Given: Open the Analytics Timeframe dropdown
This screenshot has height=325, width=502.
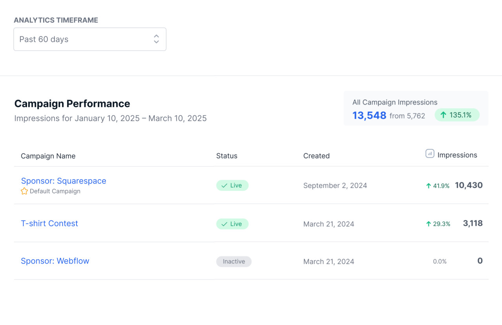Looking at the screenshot, I should (x=89, y=39).
